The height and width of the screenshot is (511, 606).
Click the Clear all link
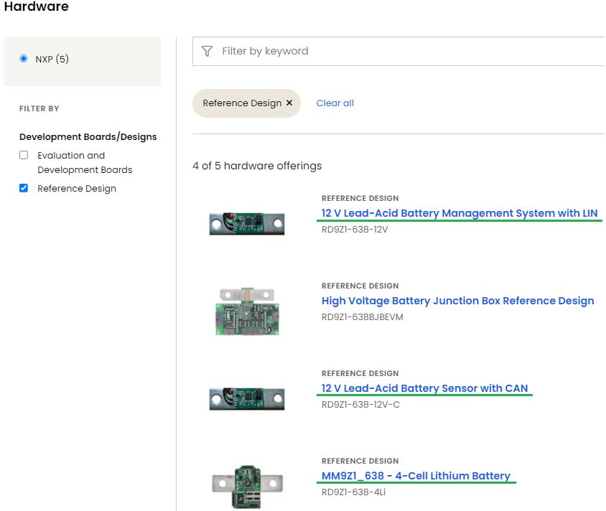335,103
